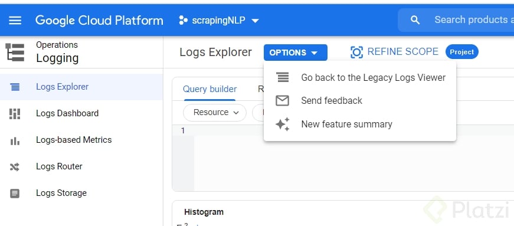The height and width of the screenshot is (226, 514).
Task: Choose Go back to the Legacy Logs Viewer
Action: pos(359,78)
